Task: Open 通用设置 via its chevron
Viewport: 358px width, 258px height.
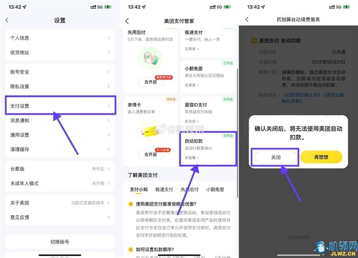Action: (x=108, y=135)
